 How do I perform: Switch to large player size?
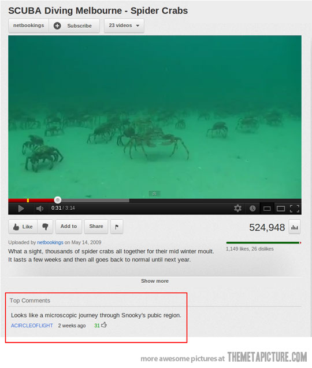[281, 209]
